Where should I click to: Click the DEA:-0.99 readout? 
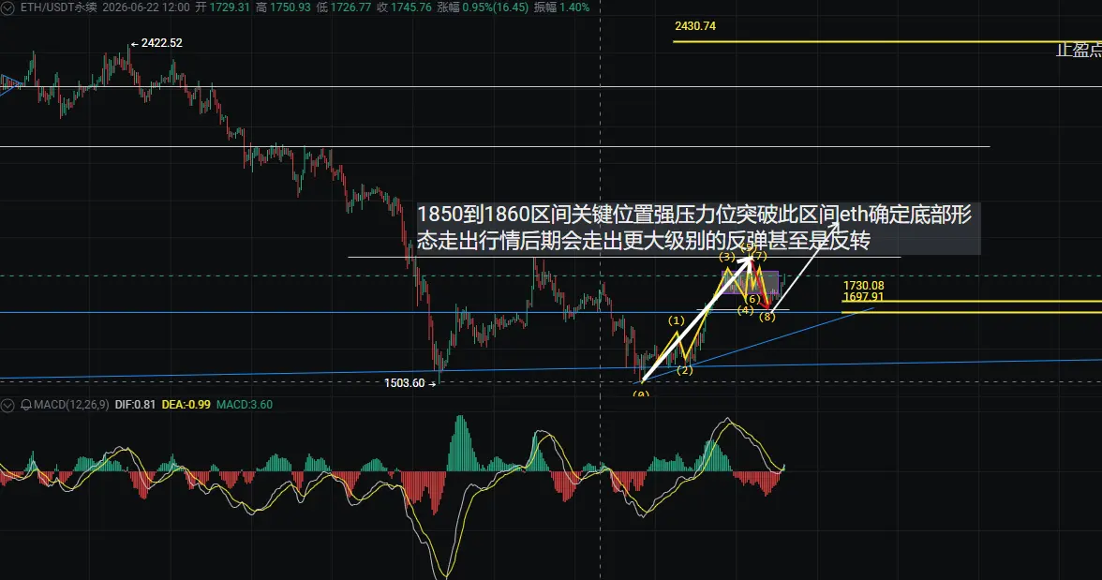pos(186,405)
